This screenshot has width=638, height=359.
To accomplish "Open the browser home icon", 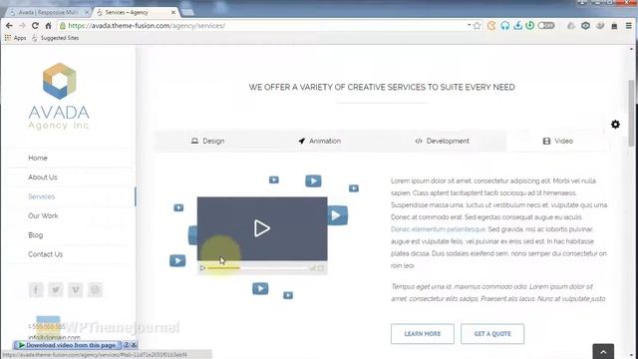I will pyautogui.click(x=48, y=26).
